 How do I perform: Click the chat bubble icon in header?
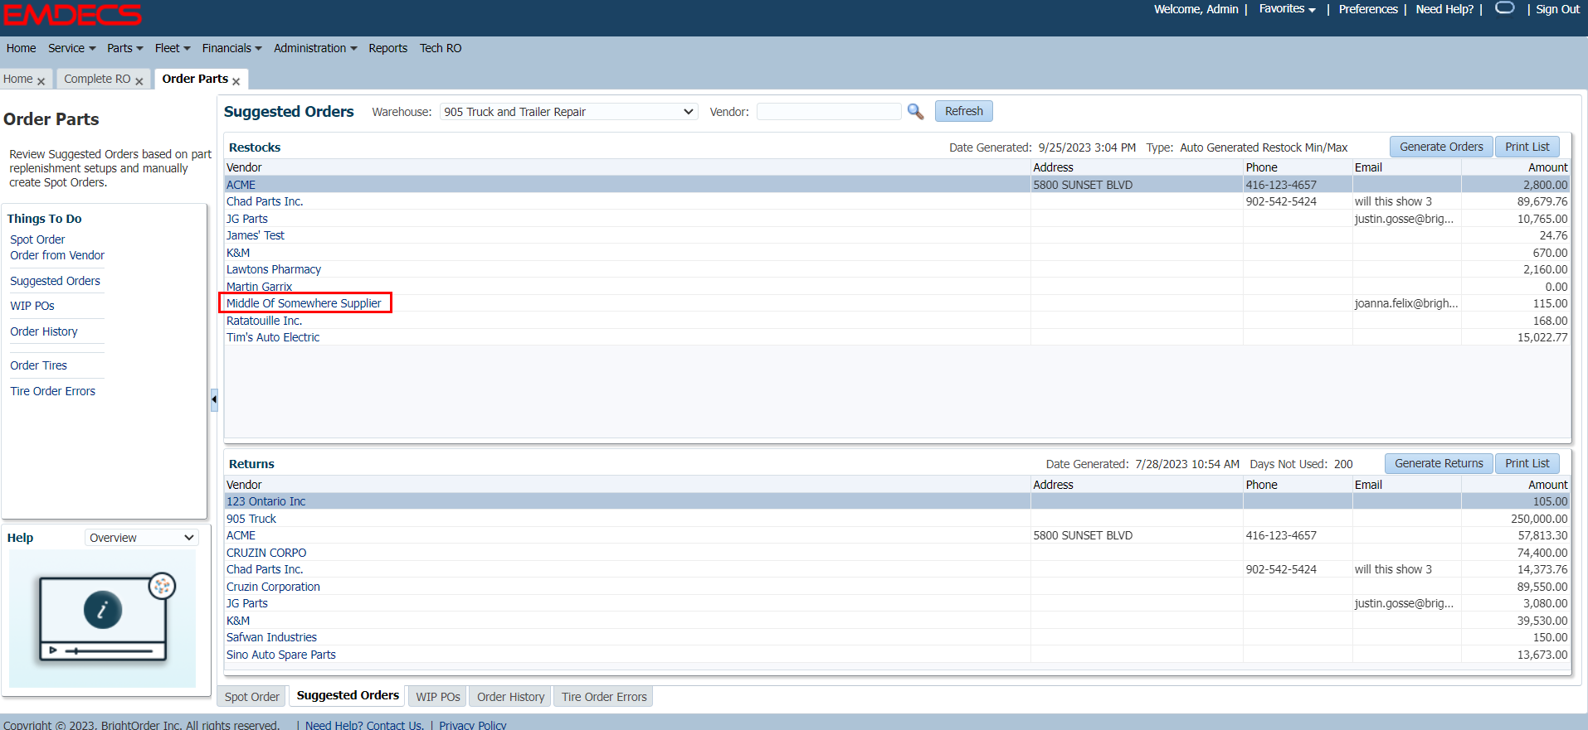point(1504,7)
